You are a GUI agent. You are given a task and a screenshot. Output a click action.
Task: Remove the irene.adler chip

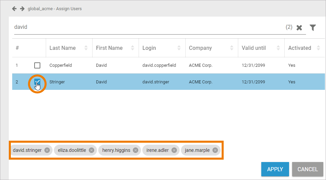coord(174,150)
